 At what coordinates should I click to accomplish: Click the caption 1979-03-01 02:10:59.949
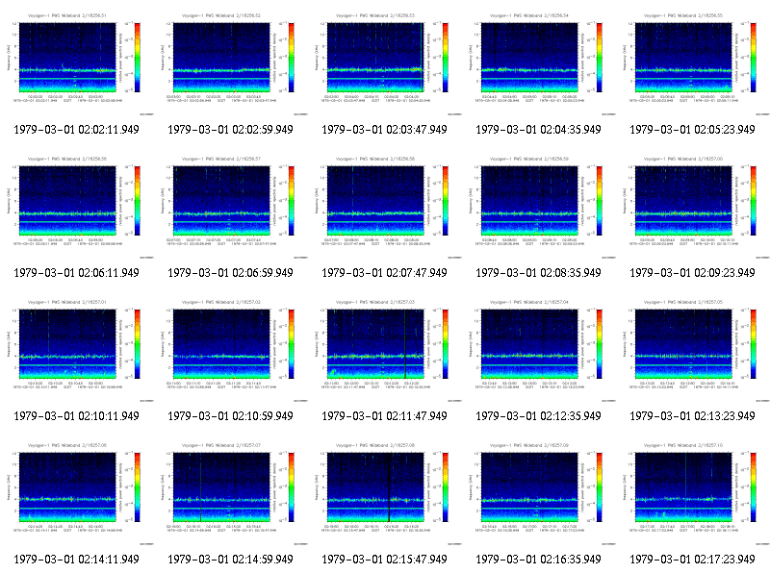(230, 416)
